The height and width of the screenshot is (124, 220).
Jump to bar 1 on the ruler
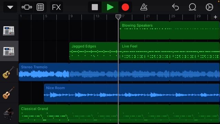pos(21,16)
